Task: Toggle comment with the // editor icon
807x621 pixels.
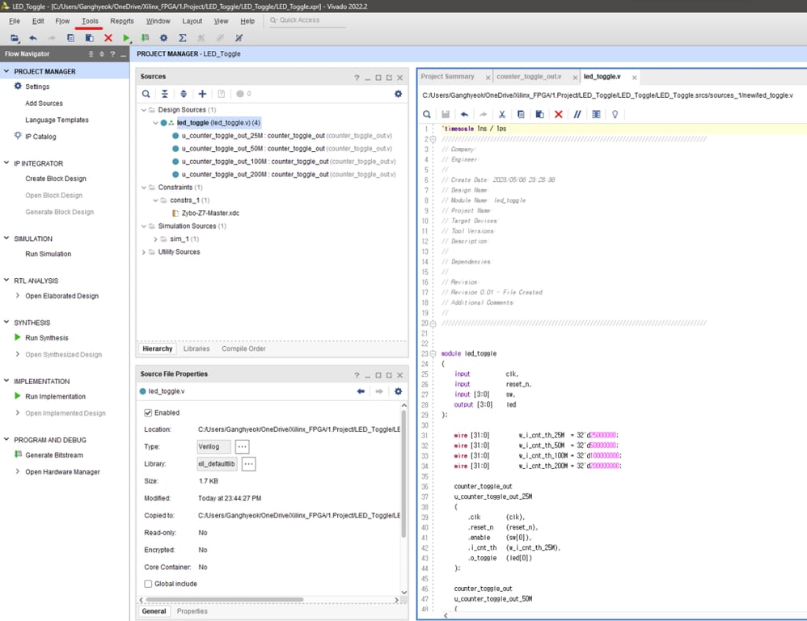Action: pyautogui.click(x=577, y=115)
